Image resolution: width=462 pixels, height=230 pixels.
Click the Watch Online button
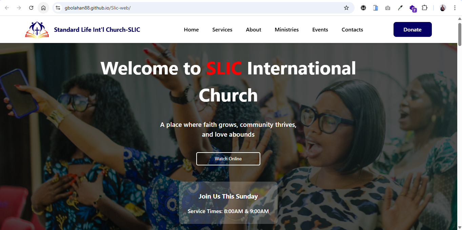click(x=228, y=159)
